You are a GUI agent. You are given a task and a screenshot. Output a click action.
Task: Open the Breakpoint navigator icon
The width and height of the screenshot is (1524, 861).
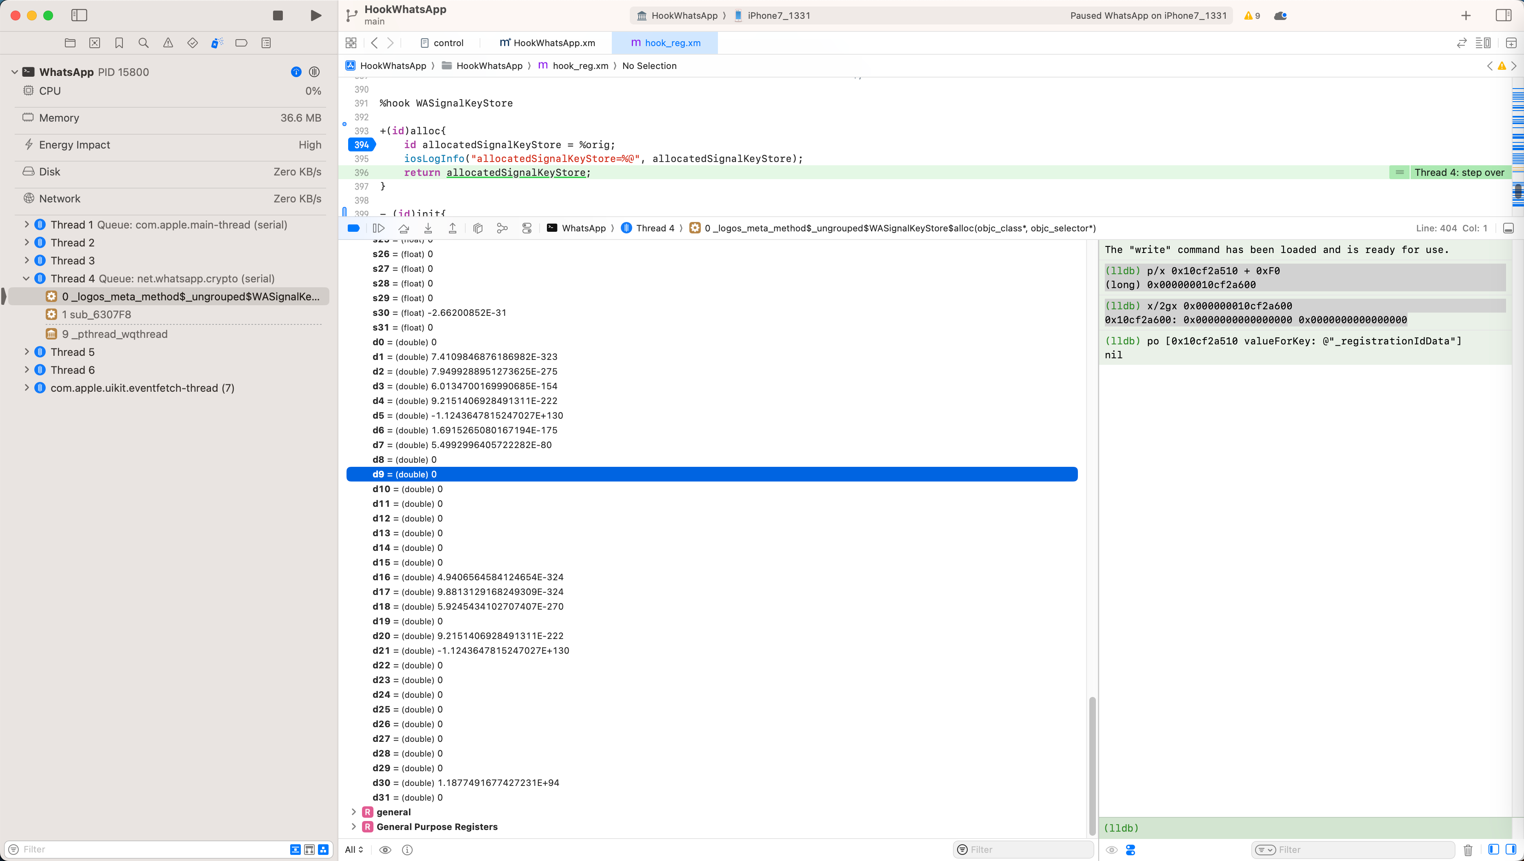[x=241, y=42]
